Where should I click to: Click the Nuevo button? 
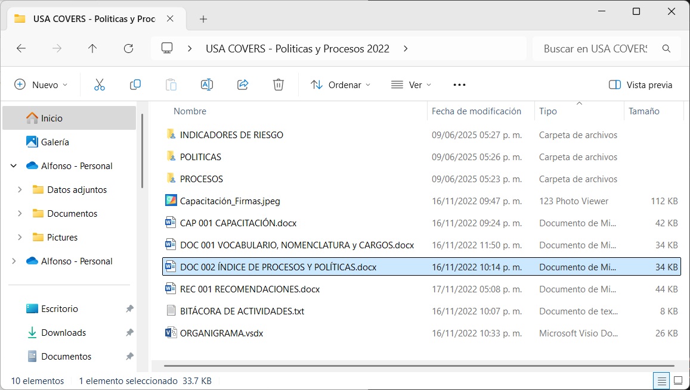pos(41,85)
